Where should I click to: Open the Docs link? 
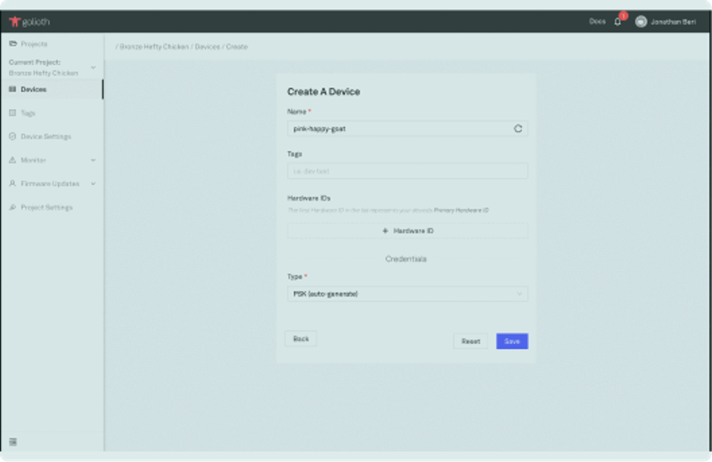point(597,21)
